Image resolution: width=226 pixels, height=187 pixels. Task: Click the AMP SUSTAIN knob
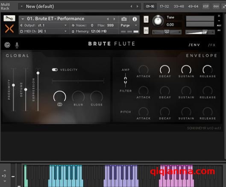(x=186, y=70)
